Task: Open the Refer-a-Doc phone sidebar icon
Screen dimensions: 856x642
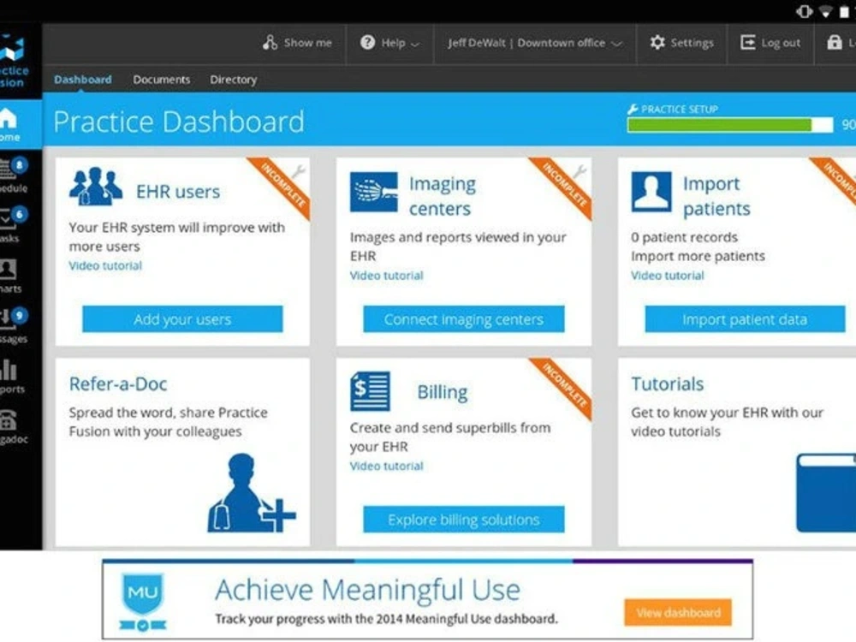Action: (9, 420)
